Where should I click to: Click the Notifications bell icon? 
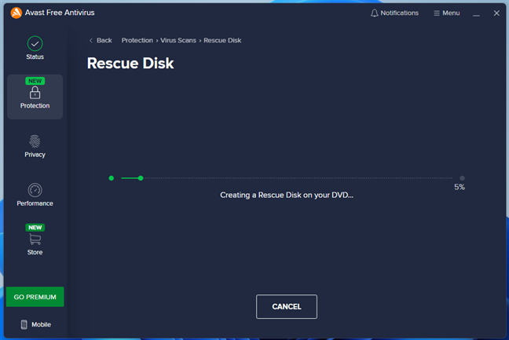click(x=374, y=13)
